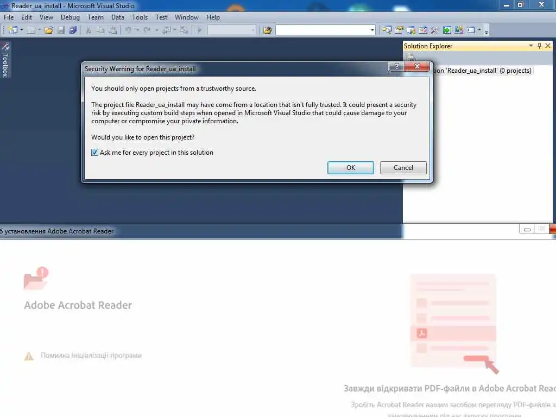Open the Properties Window toolbar icon

399,30
